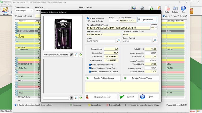Image resolution: width=202 pixels, height=113 pixels.
Task: Browse image with magnifier beside BRILHOLABIALELKE path
Action: [76, 55]
